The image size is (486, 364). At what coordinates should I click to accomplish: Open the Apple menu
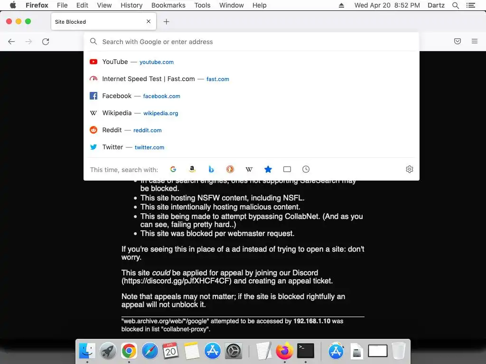[x=13, y=5]
